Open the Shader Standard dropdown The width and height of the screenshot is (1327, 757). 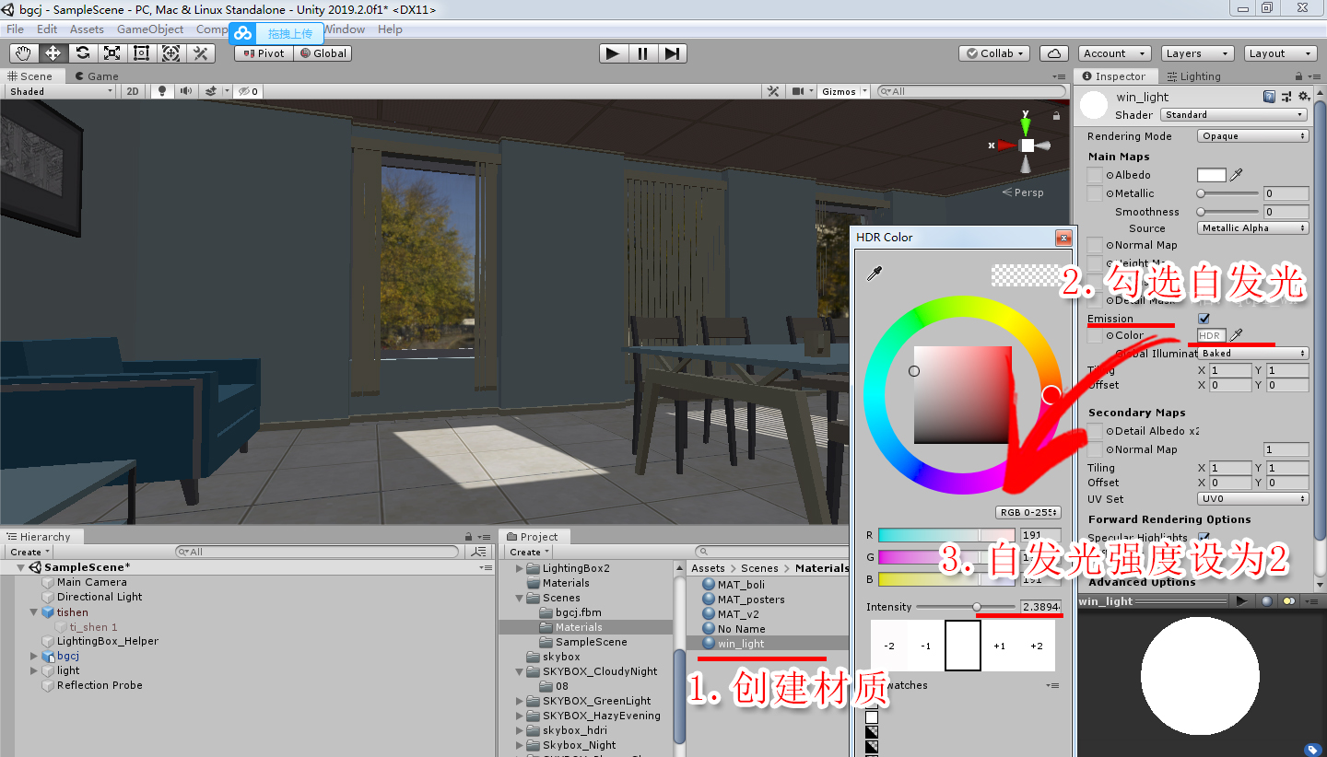(1234, 115)
